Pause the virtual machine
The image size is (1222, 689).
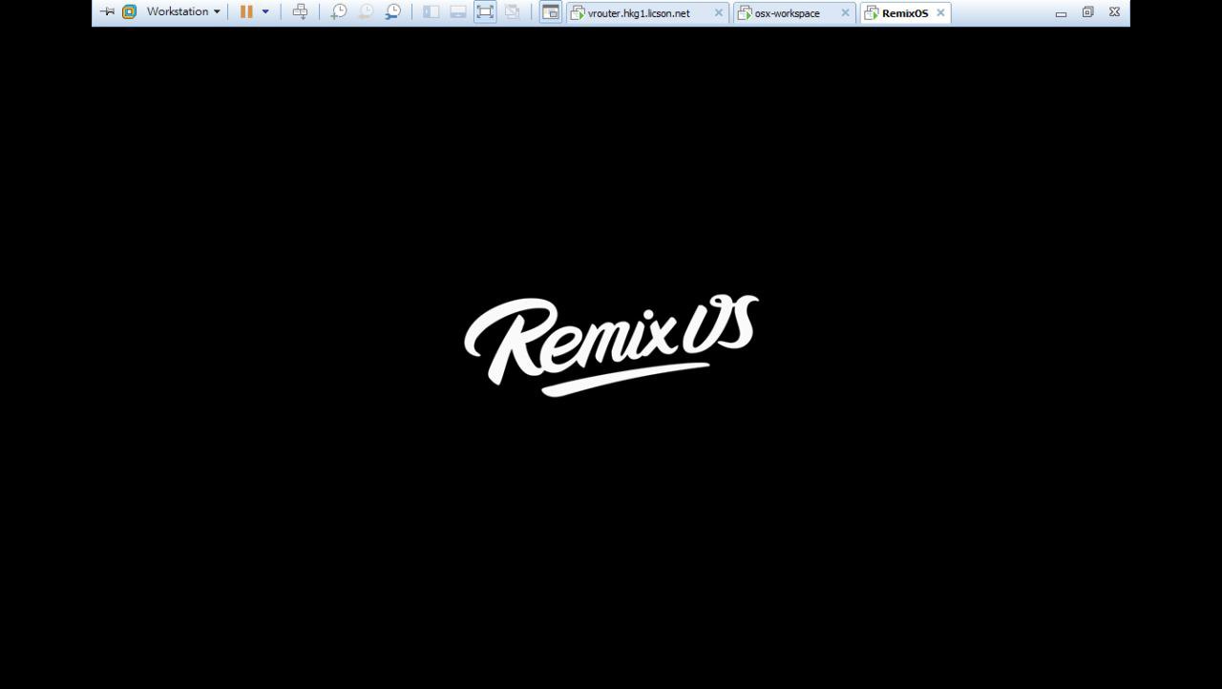[x=246, y=11]
